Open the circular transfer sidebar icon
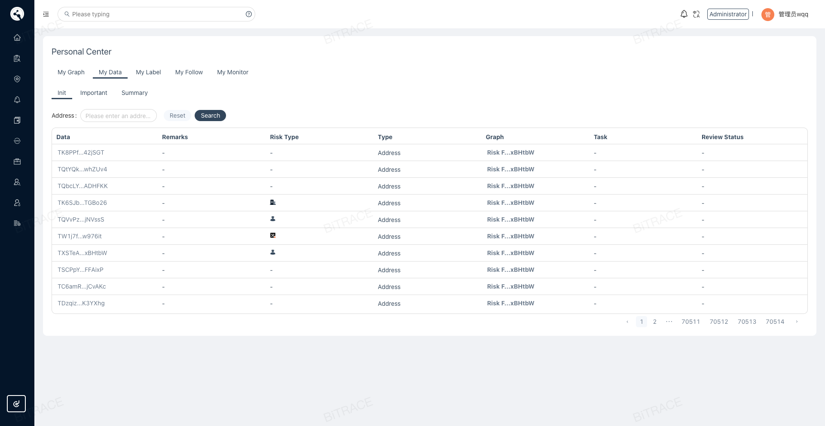The image size is (825, 426). 17,141
